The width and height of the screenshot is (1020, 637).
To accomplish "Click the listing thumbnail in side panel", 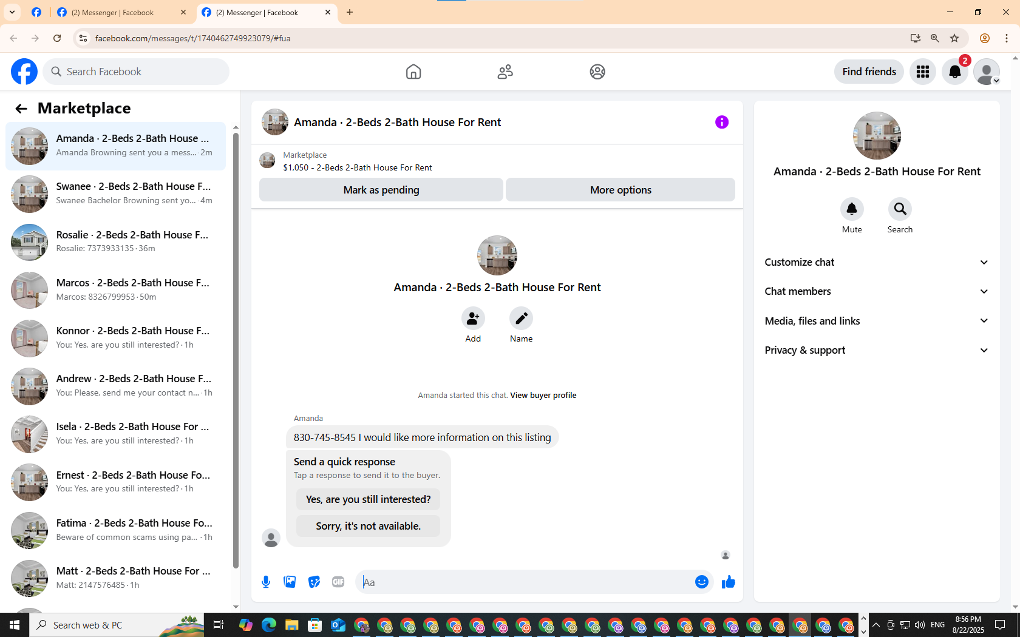I will [877, 135].
